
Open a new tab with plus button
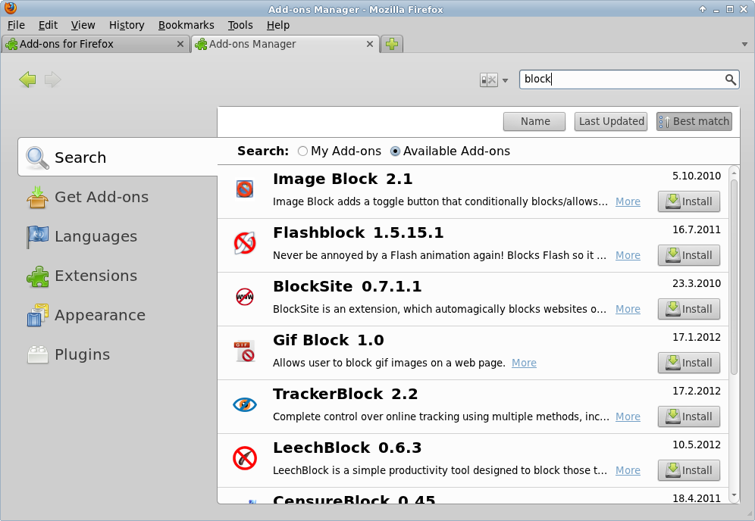392,44
